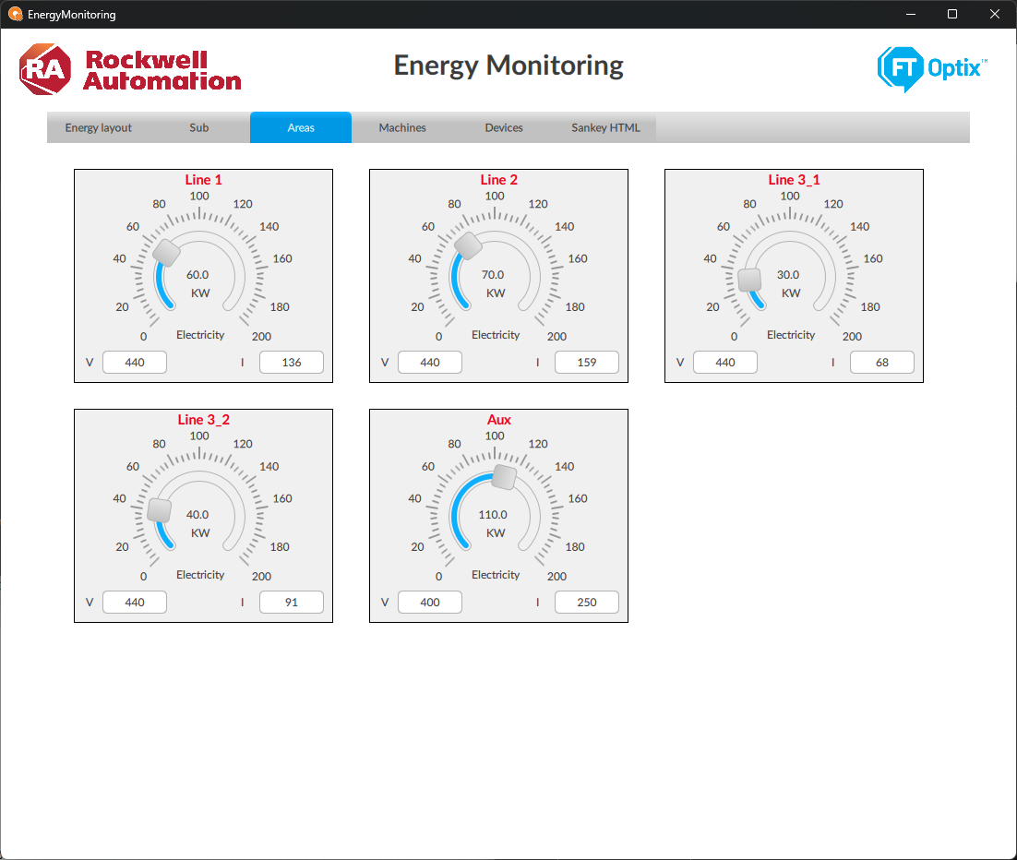This screenshot has width=1017, height=860.
Task: Click the Line 2 gauge slider knob
Action: 468,245
